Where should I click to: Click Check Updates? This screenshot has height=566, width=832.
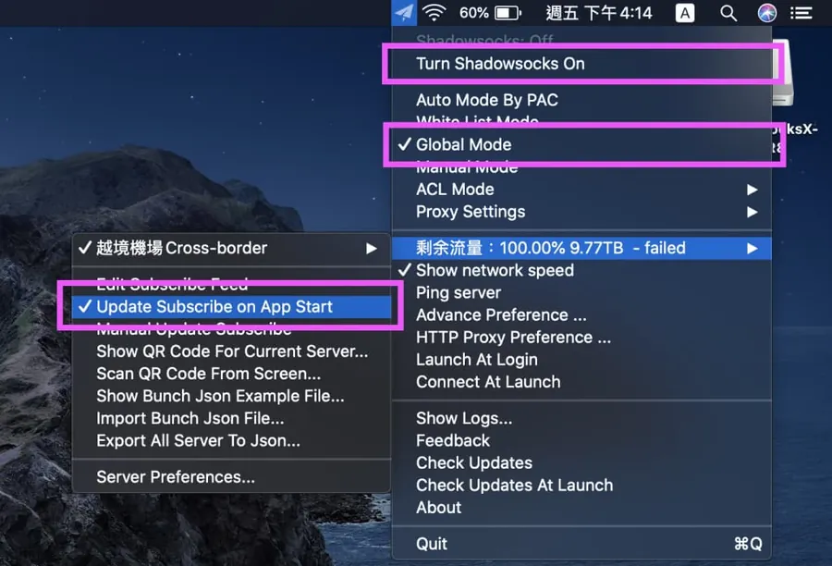click(x=581, y=463)
